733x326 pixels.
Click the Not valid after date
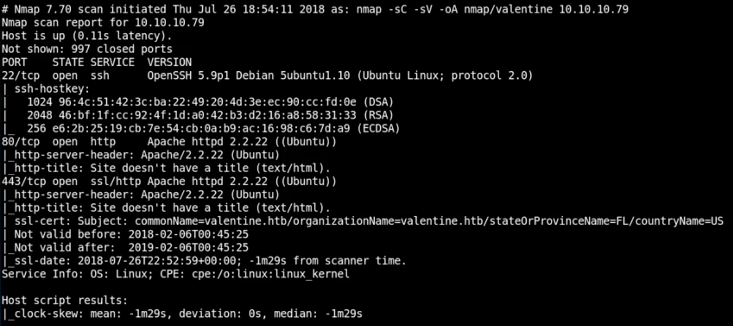188,247
